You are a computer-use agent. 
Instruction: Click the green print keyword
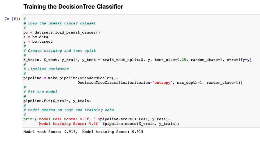tap(29, 119)
